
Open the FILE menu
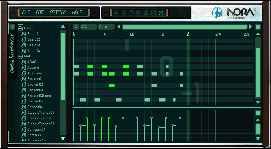tap(26, 13)
